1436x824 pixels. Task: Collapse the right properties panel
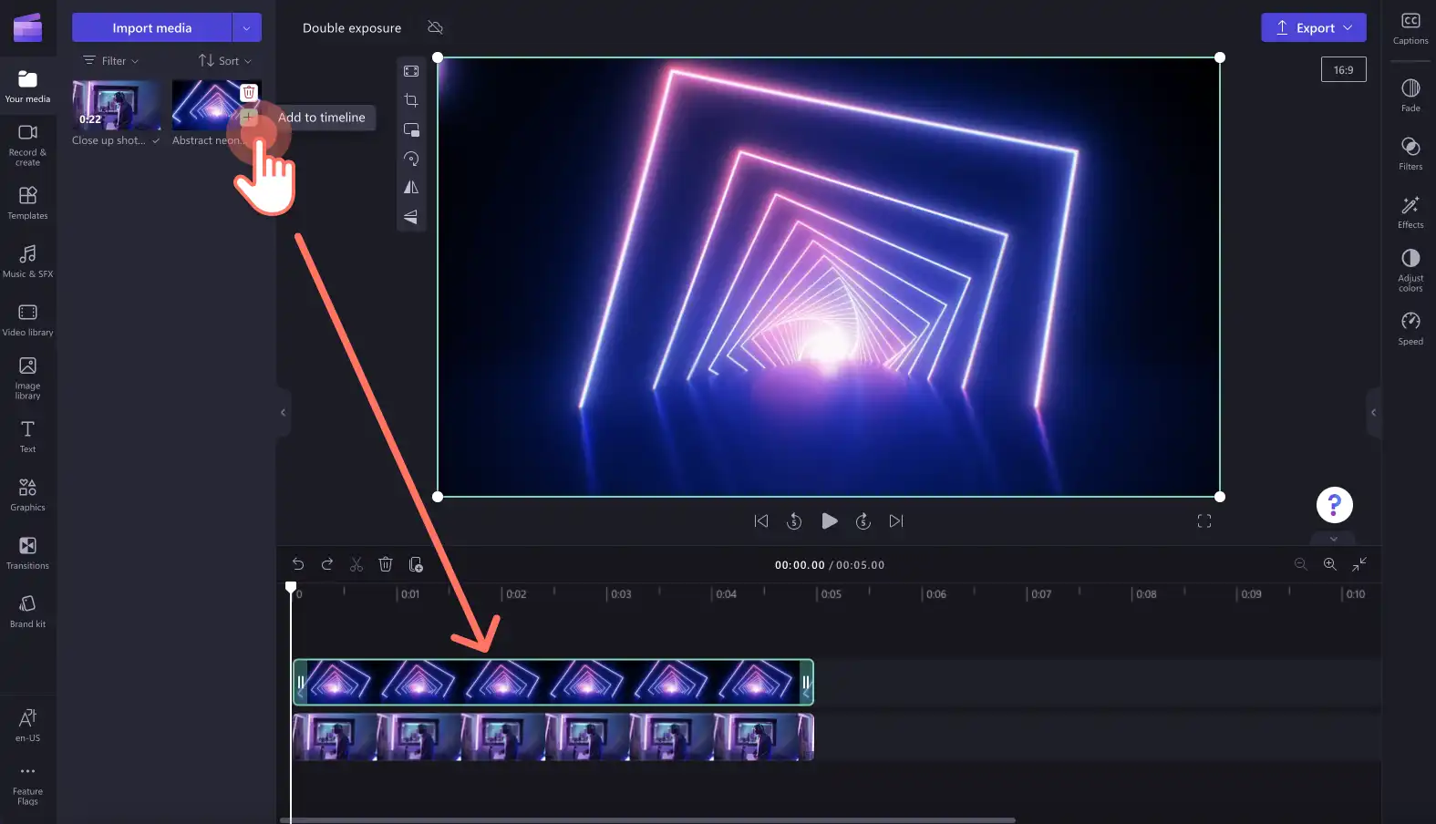1373,413
